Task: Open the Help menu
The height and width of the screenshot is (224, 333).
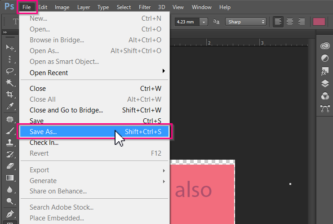Action: click(225, 7)
